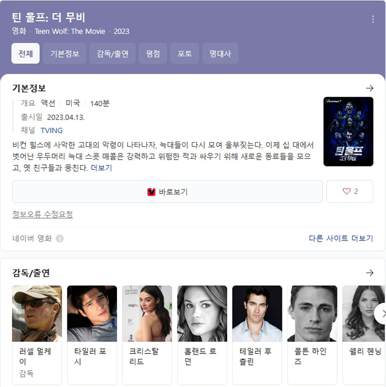Image resolution: width=386 pixels, height=387 pixels.
Task: Open the three-dot more options menu
Action: pyautogui.click(x=373, y=19)
